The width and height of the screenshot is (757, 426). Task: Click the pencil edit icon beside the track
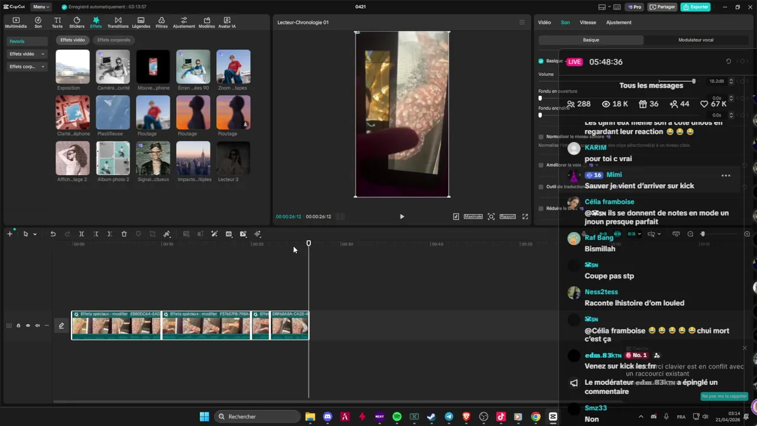[x=61, y=325]
